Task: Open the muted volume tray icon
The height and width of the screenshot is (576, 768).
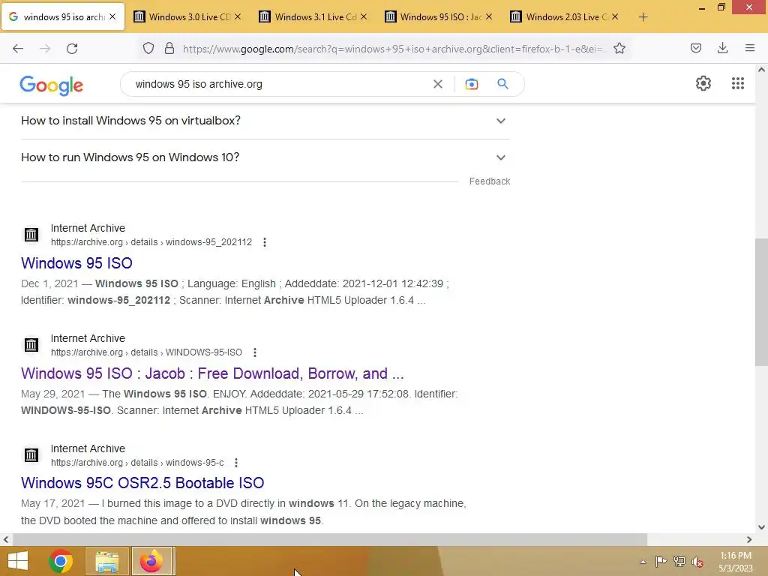Action: (697, 562)
